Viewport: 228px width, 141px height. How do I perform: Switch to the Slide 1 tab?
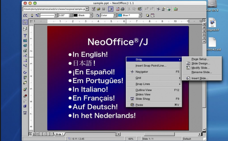click(59, 134)
